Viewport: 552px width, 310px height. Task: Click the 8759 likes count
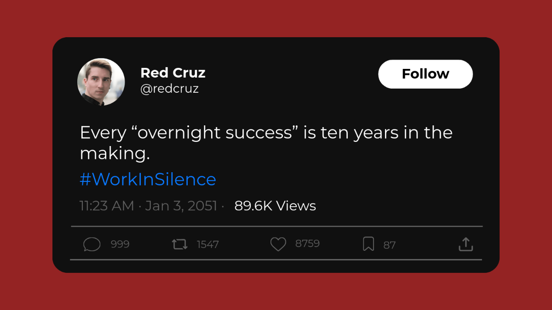[x=307, y=243]
